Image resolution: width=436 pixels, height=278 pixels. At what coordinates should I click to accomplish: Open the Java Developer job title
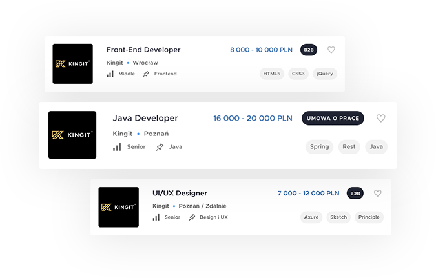(x=145, y=118)
